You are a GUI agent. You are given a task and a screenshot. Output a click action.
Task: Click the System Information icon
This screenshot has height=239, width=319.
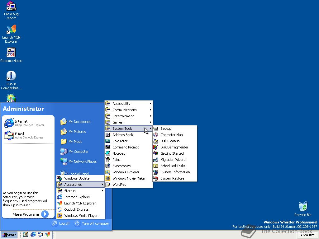[x=156, y=172]
